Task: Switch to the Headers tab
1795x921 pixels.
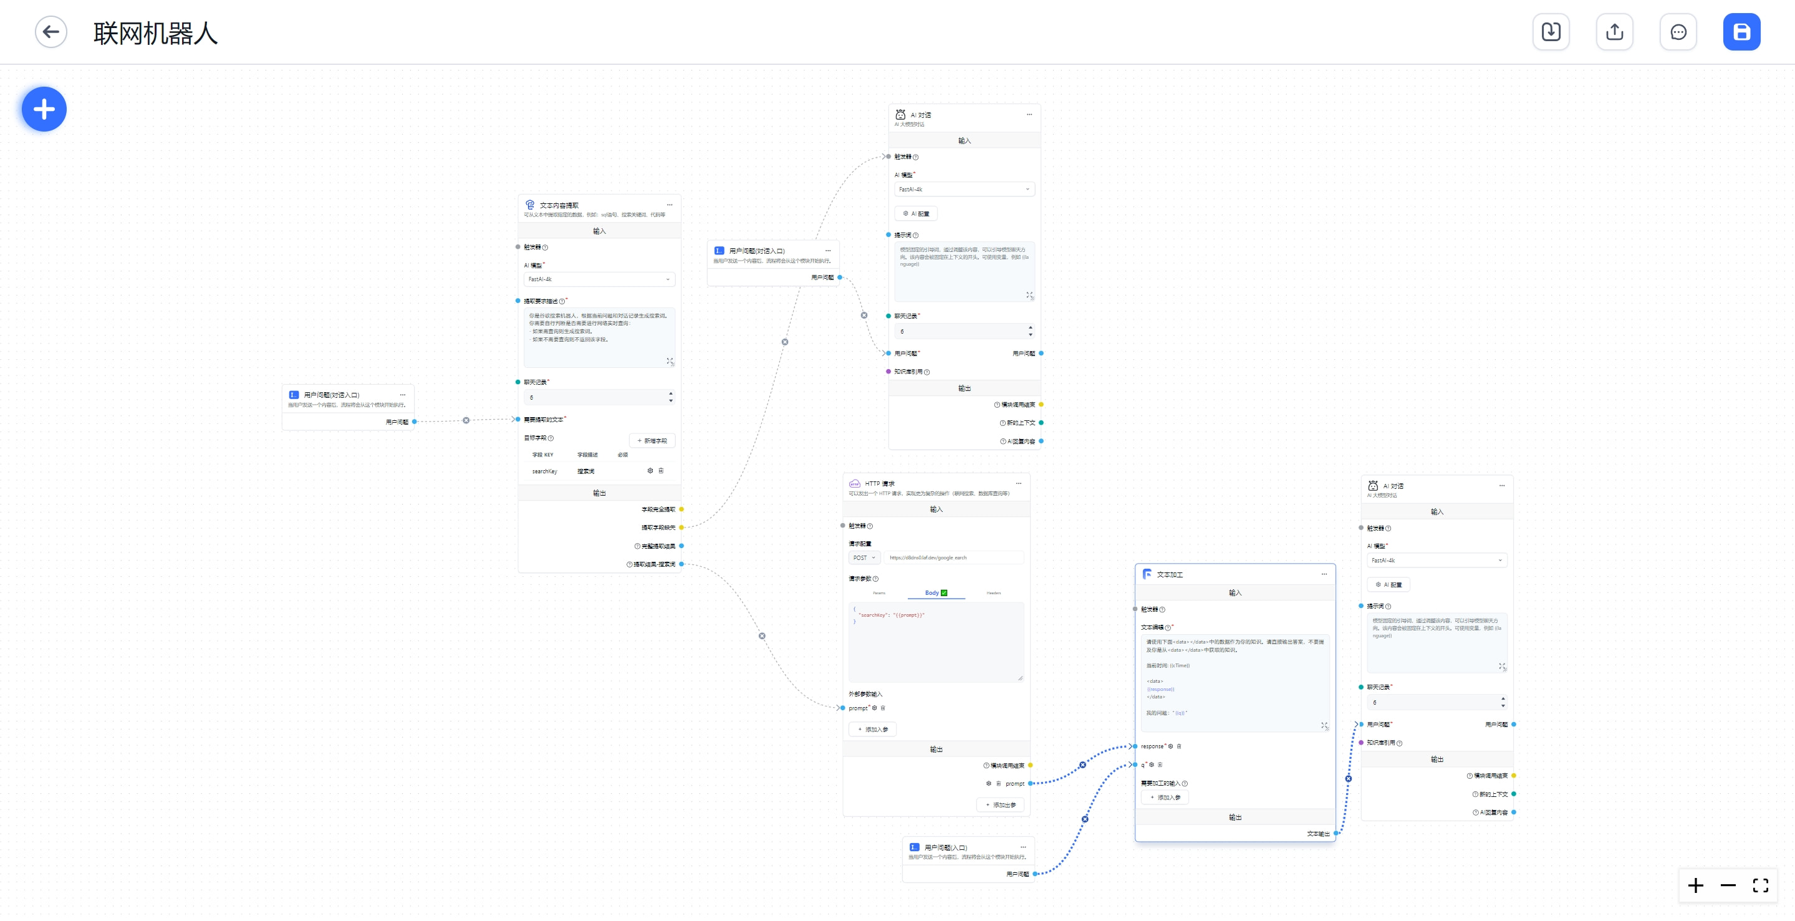Action: click(993, 593)
